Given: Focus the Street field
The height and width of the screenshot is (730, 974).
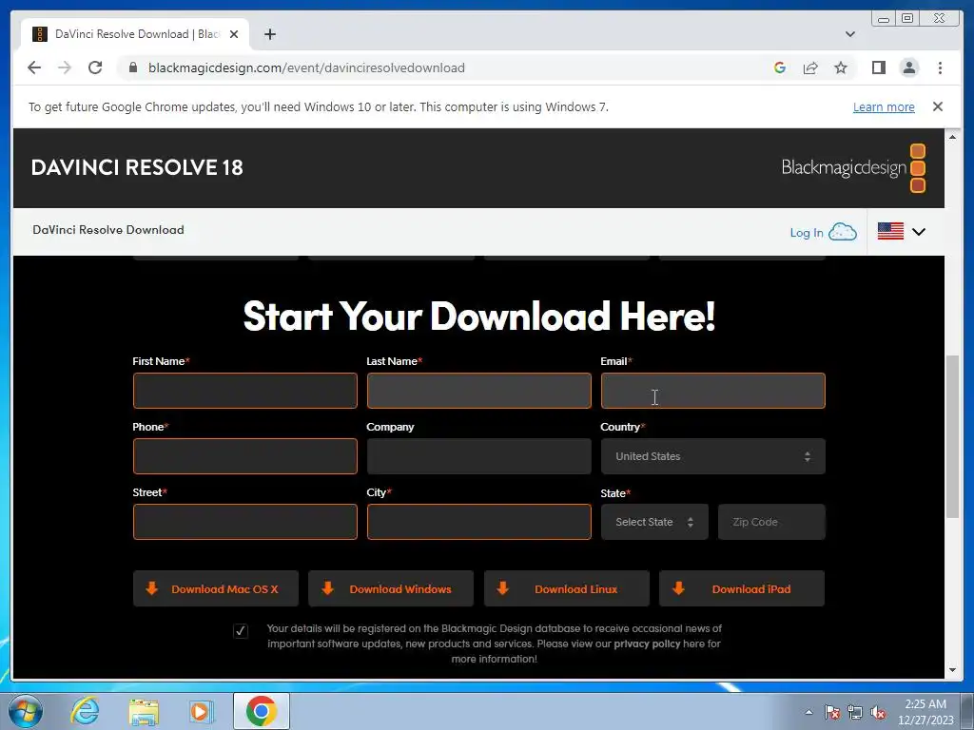Looking at the screenshot, I should click(244, 522).
